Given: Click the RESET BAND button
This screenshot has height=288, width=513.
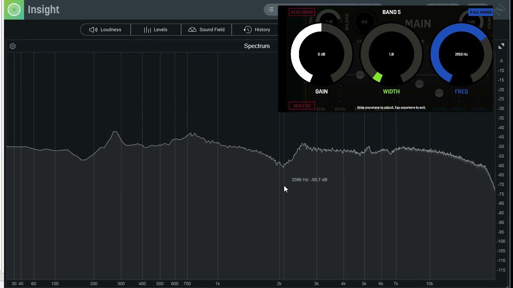Looking at the screenshot, I should coord(302,12).
